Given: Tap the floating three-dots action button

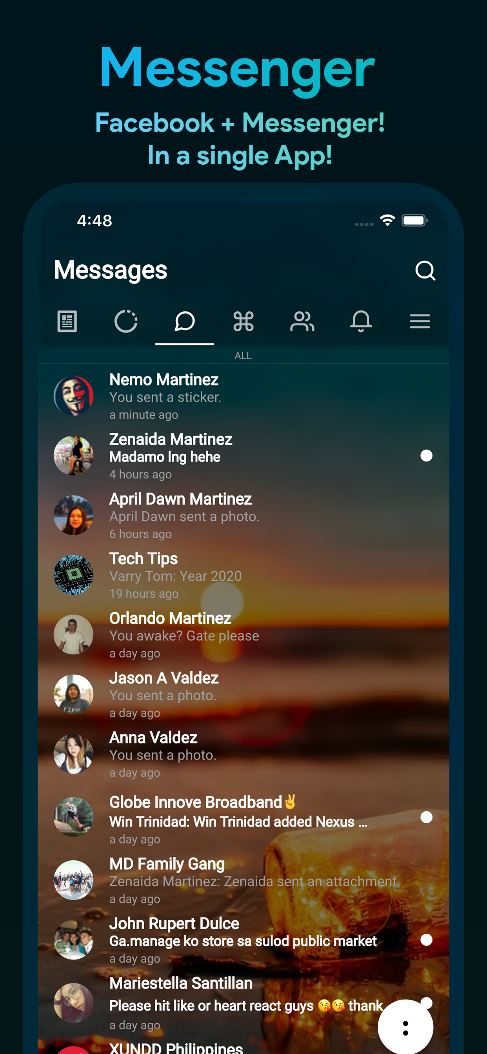Looking at the screenshot, I should click(x=405, y=1027).
